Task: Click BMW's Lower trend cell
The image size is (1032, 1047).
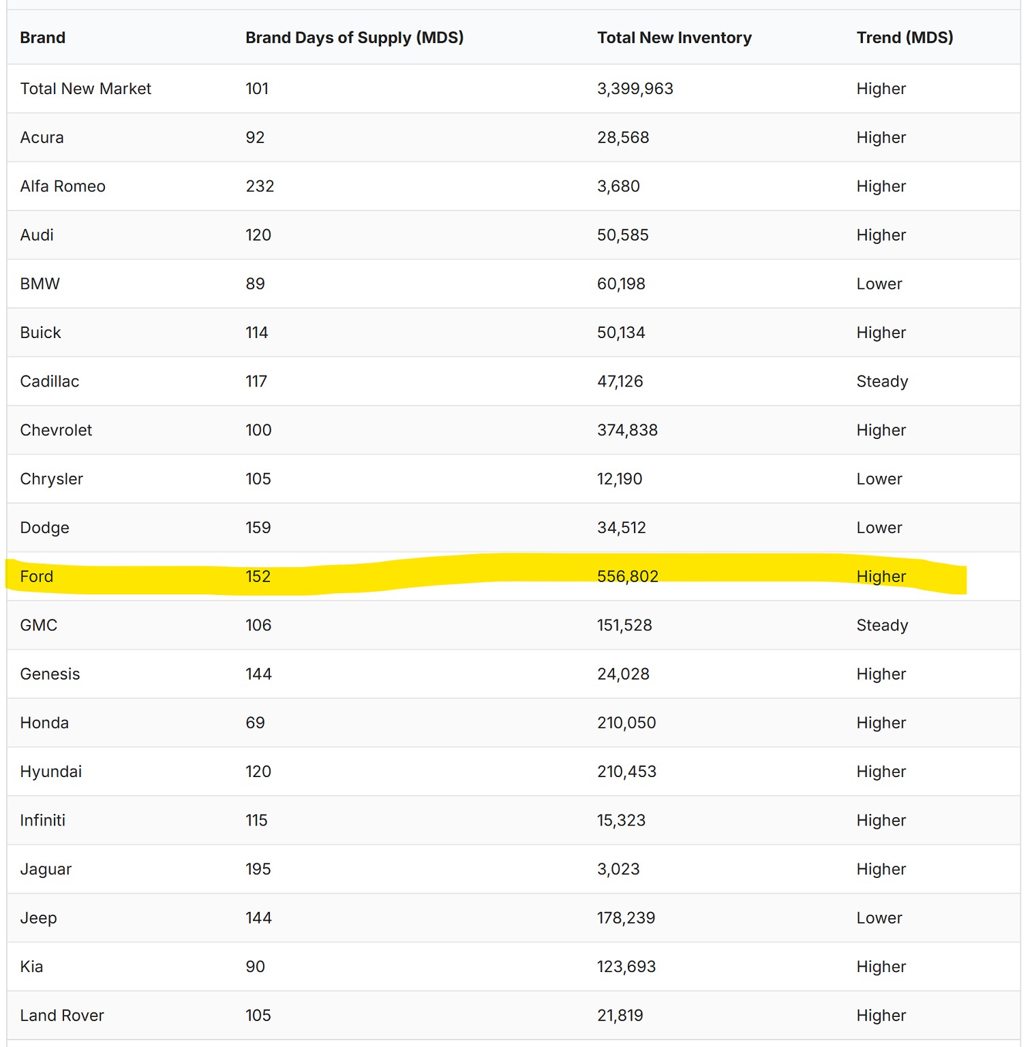Action: coord(879,284)
